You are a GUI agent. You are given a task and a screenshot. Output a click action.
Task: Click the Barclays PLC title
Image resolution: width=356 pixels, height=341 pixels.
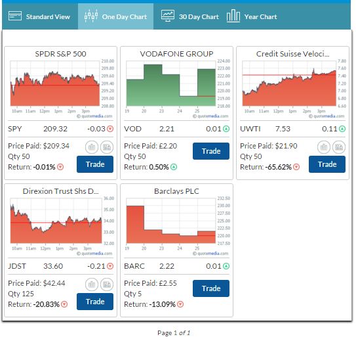click(x=176, y=191)
